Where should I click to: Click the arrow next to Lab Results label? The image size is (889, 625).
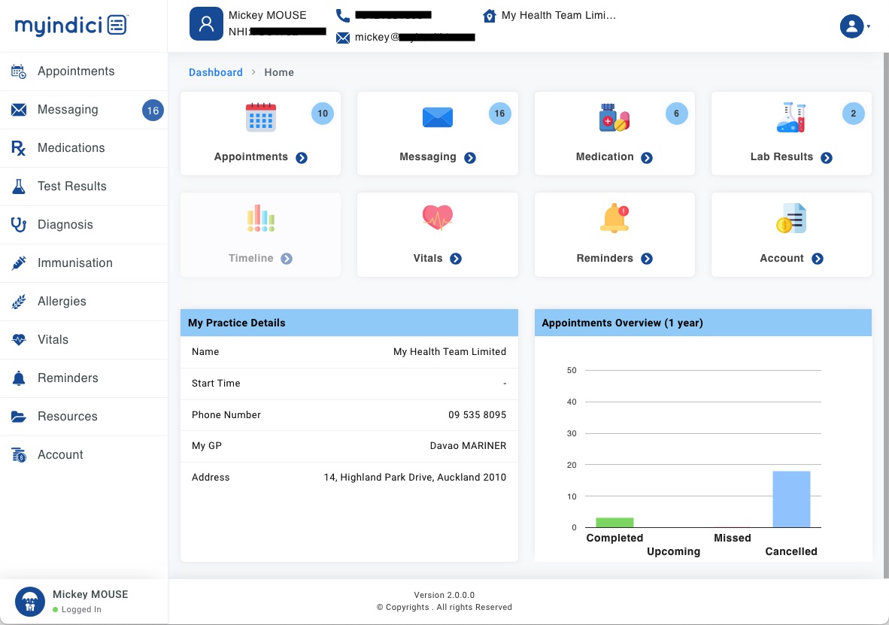pyautogui.click(x=827, y=158)
